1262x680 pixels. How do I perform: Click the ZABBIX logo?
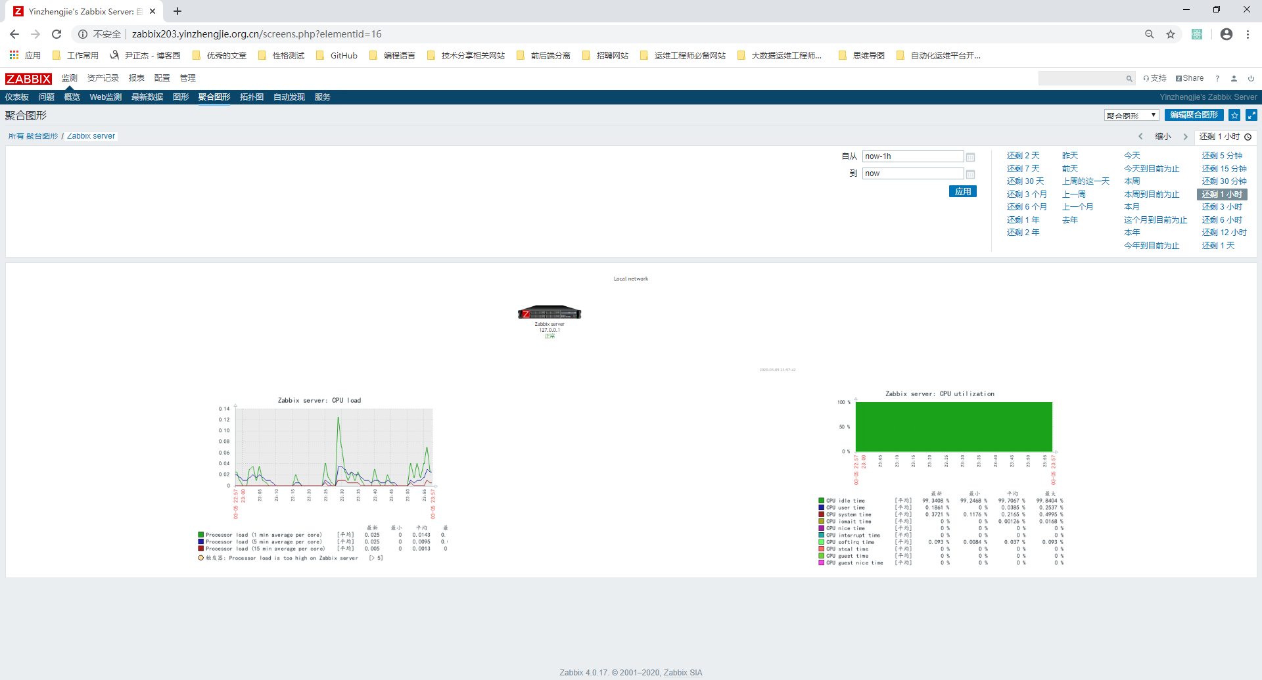[28, 79]
